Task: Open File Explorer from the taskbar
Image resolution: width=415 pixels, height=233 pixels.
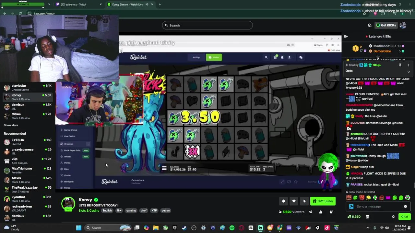Action: pyautogui.click(x=156, y=228)
